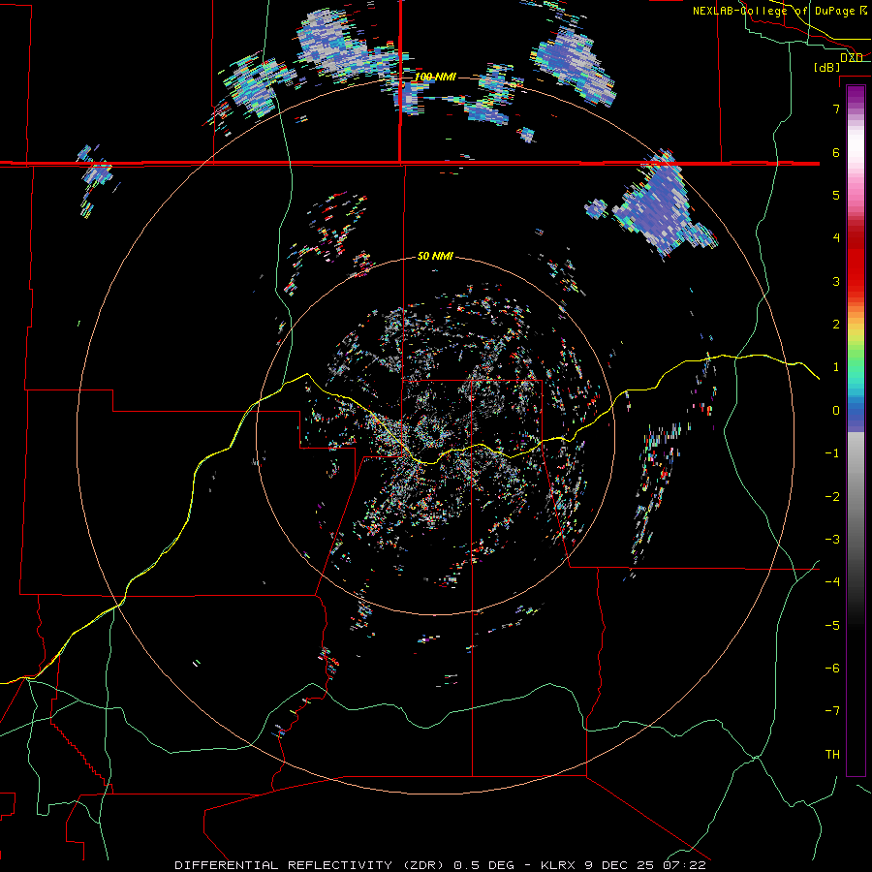Select the "5" tick on the color scale
872x872 pixels.
point(836,195)
